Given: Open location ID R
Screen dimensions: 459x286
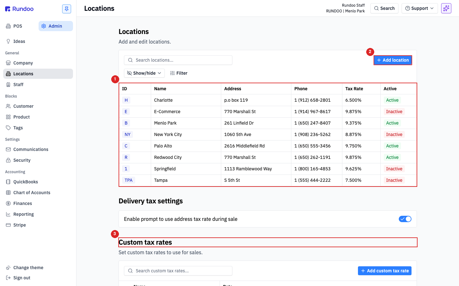Looking at the screenshot, I should (126, 157).
